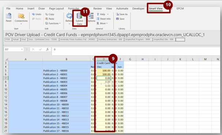Click the Insert Function fx icon
222x135 pixels.
[x=47, y=49]
